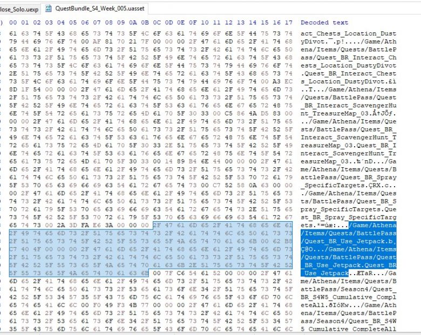Click decoded text _BR_Interact_ScavengerHu
Viewport: 421px width, 335px height.
pyautogui.click(x=349, y=106)
